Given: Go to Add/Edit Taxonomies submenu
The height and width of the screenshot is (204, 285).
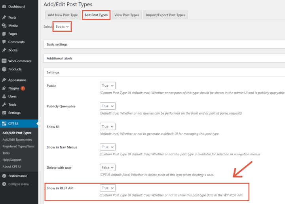Looking at the screenshot, I should pyautogui.click(x=17, y=140).
